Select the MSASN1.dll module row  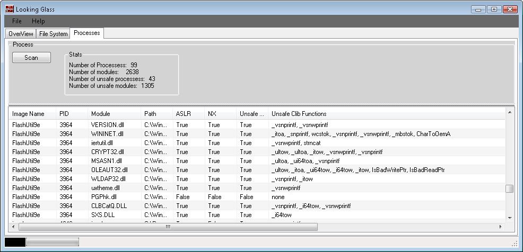point(257,161)
